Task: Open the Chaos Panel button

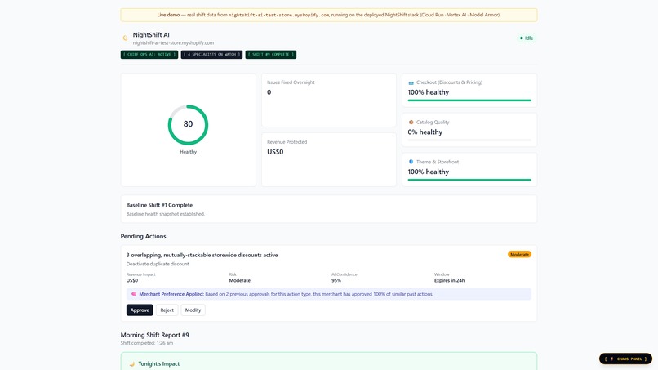Action: pos(625,359)
